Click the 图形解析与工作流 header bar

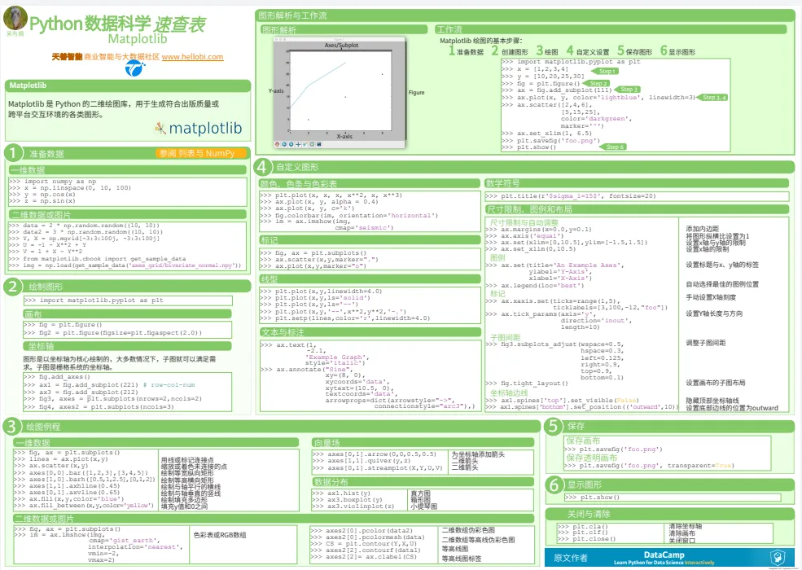click(x=524, y=15)
